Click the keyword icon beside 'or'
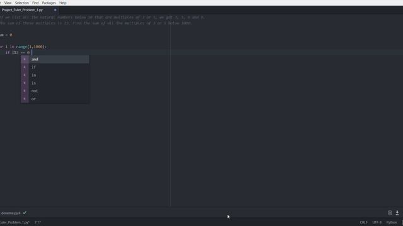 (x=25, y=99)
